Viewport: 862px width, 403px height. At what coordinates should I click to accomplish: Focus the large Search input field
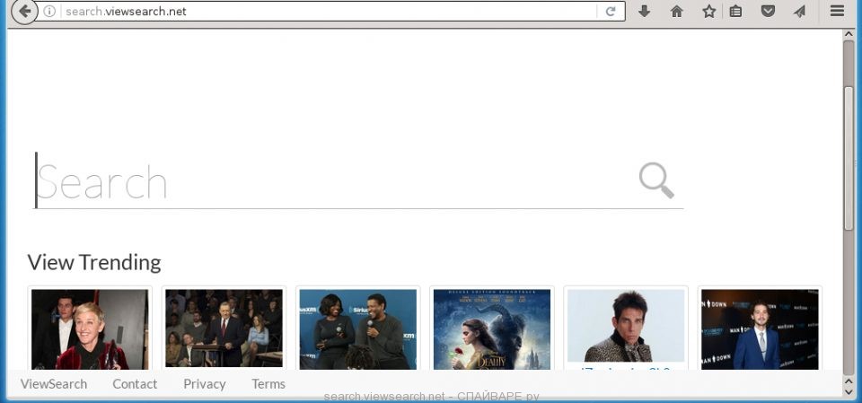[x=332, y=182]
